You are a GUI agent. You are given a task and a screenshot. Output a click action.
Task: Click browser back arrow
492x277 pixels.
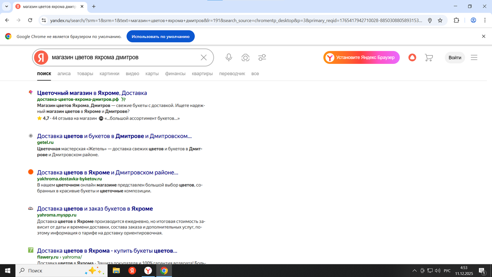7,20
